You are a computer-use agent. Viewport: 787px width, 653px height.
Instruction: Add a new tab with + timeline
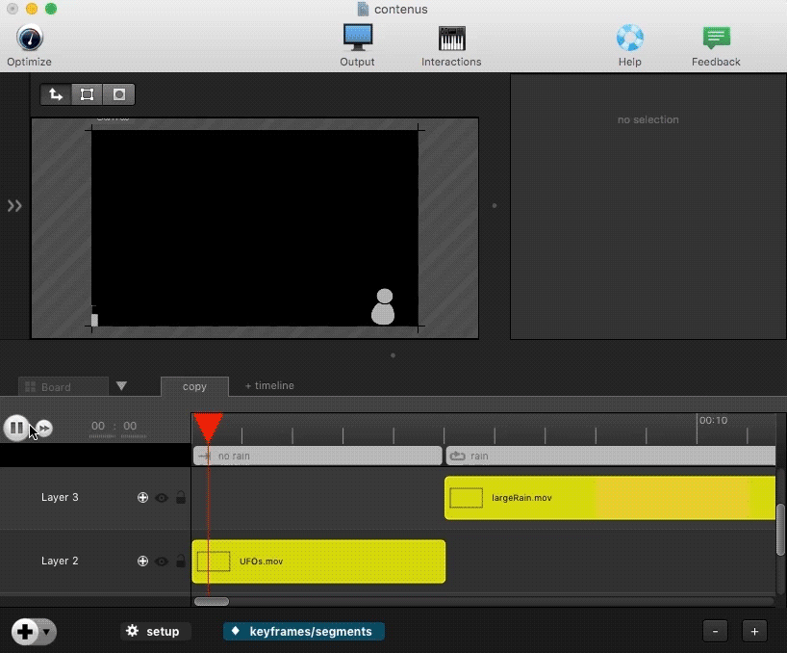click(269, 385)
